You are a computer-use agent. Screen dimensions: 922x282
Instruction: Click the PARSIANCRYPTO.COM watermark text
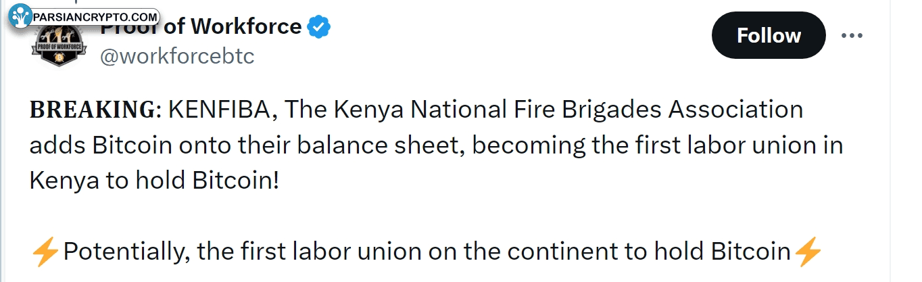point(95,16)
